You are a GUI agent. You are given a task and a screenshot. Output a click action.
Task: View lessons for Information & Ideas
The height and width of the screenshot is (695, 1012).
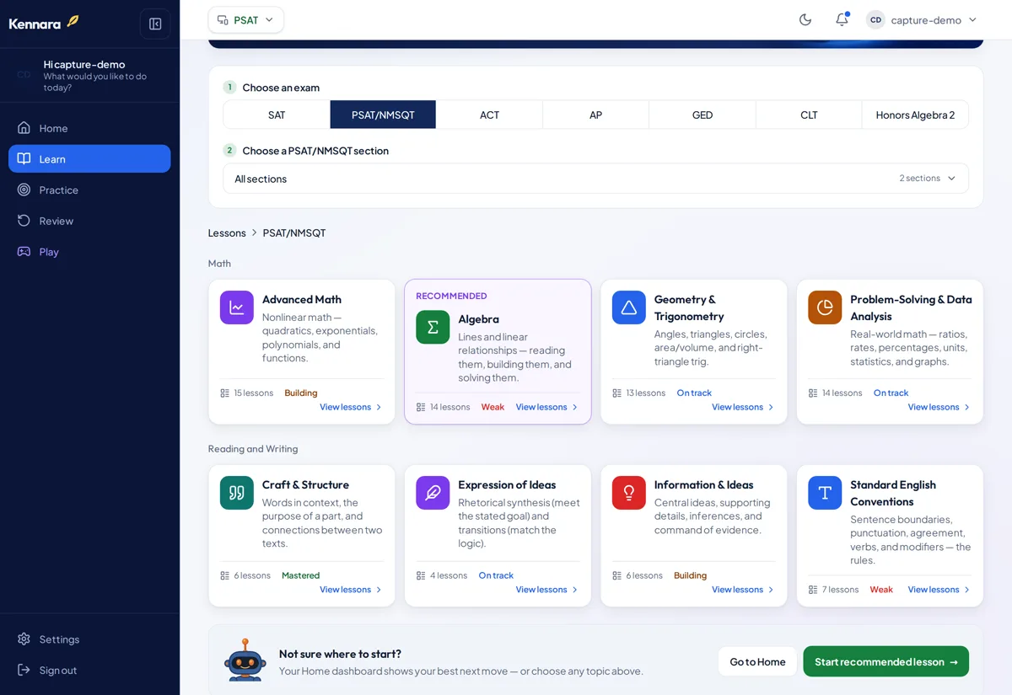click(743, 590)
